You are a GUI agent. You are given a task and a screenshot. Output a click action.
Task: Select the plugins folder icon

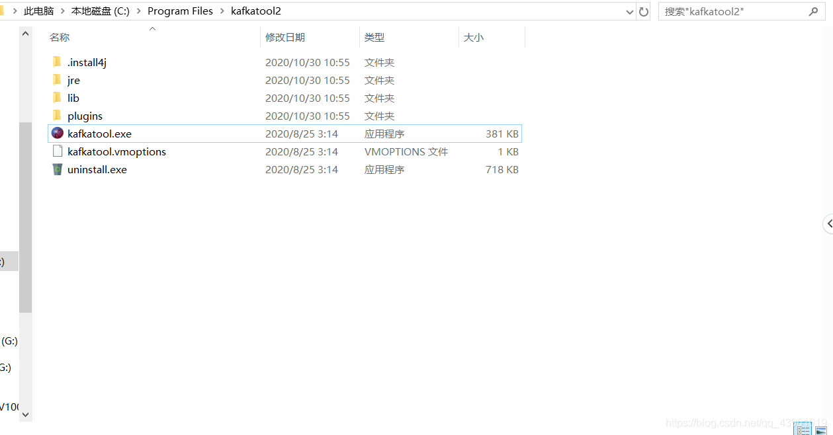tap(57, 116)
